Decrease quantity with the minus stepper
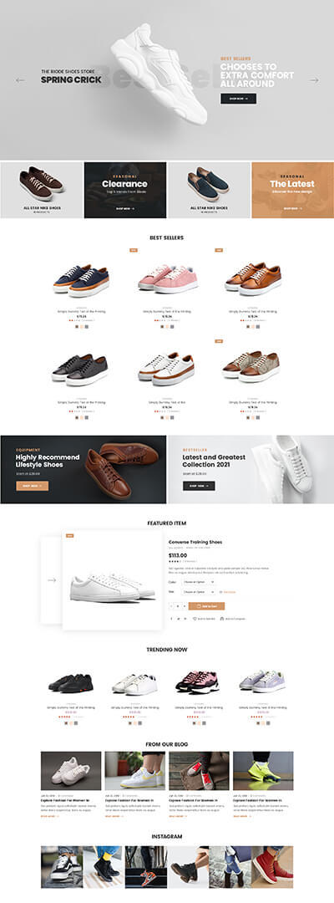This screenshot has height=903, width=334. pyautogui.click(x=171, y=606)
